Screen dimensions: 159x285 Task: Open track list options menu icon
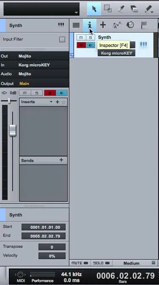click(x=154, y=263)
